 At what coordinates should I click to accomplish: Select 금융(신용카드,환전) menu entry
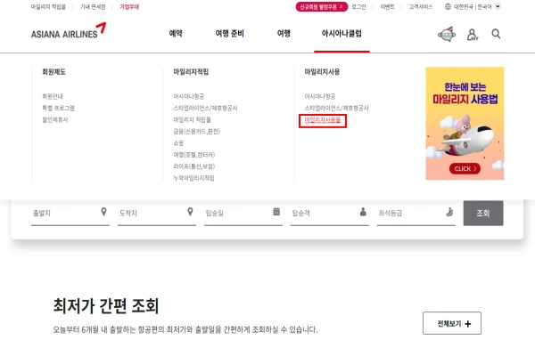tap(197, 131)
